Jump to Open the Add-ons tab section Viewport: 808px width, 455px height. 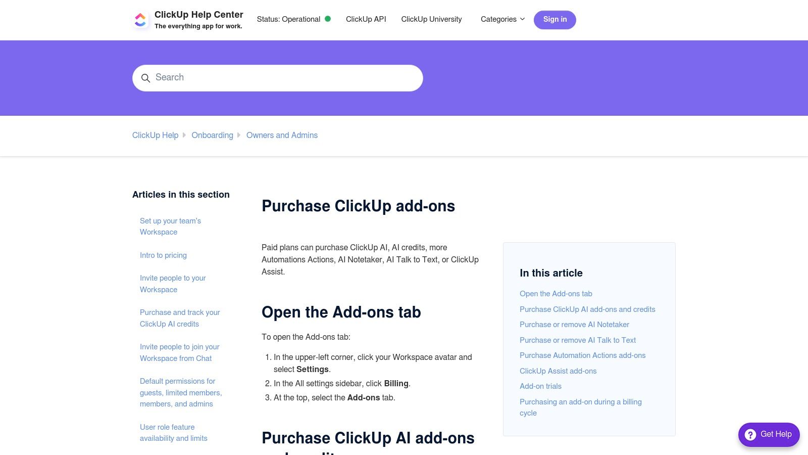point(556,294)
